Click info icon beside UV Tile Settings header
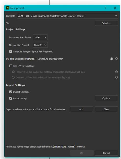This screenshot has width=121, height=159. 116,59
